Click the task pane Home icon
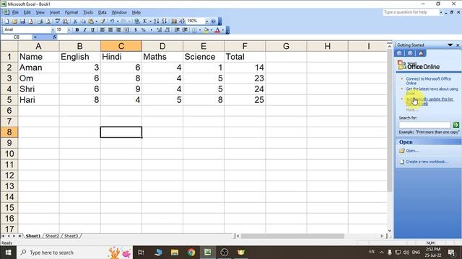This screenshot has height=259, width=462. click(x=421, y=53)
